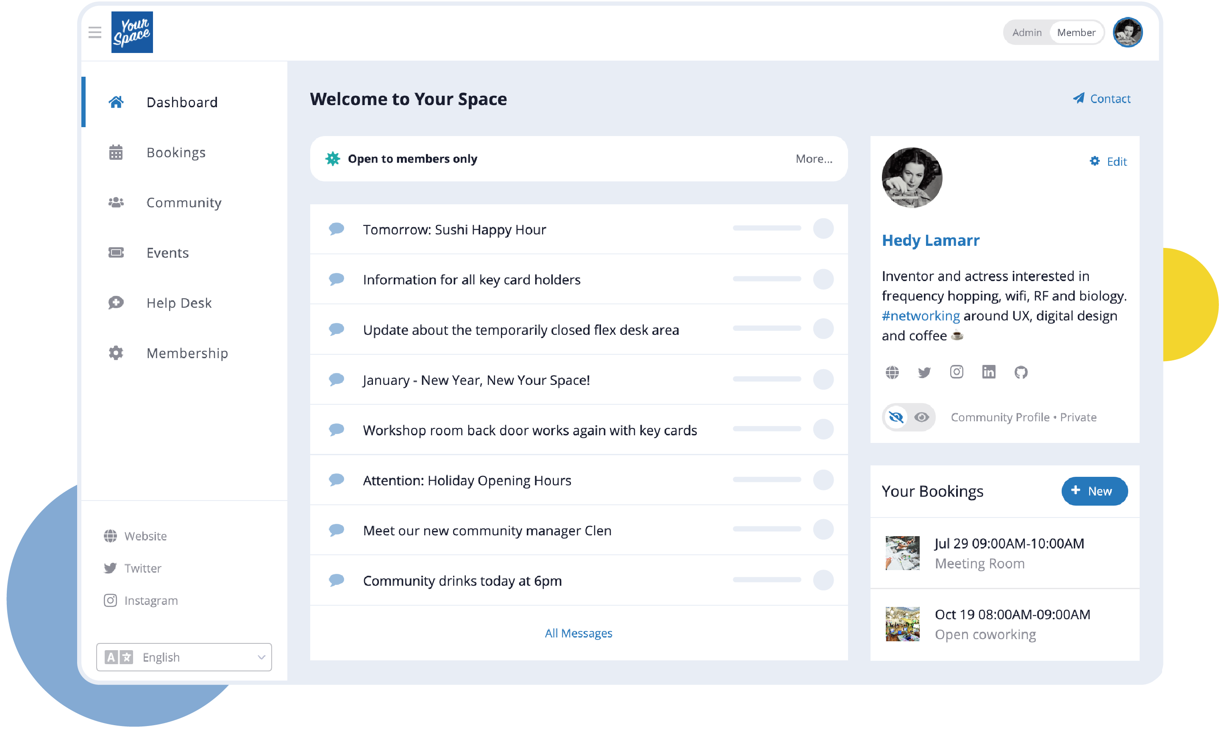The height and width of the screenshot is (729, 1221).
Task: Expand More... on members only notice
Action: pyautogui.click(x=814, y=159)
